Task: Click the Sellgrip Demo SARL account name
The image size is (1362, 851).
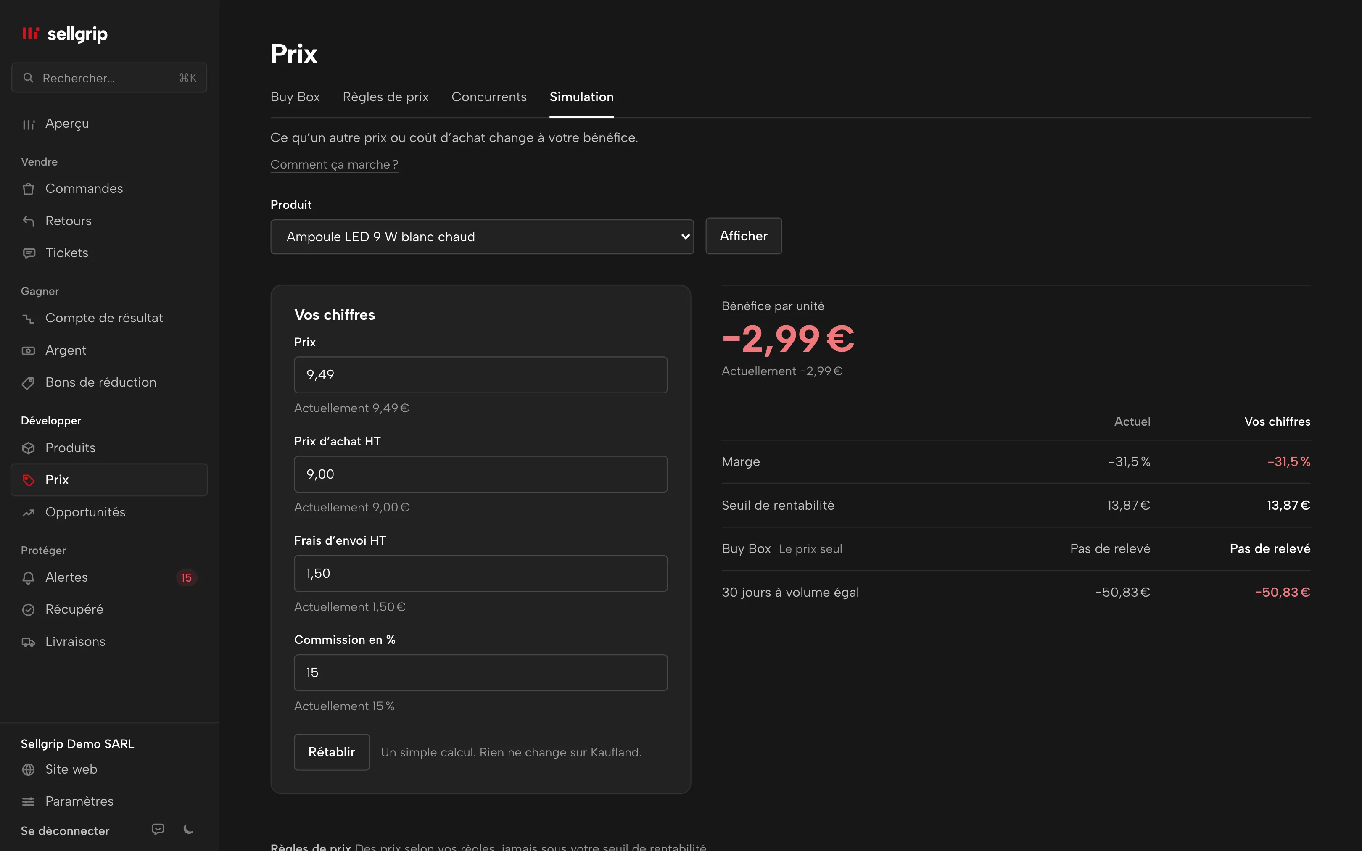Action: pos(78,743)
